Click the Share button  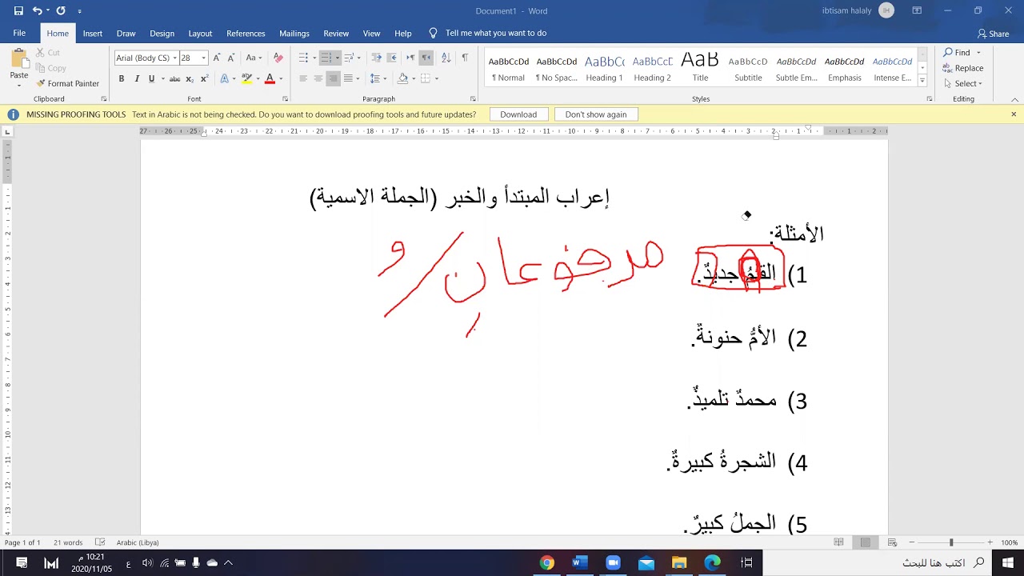[994, 34]
